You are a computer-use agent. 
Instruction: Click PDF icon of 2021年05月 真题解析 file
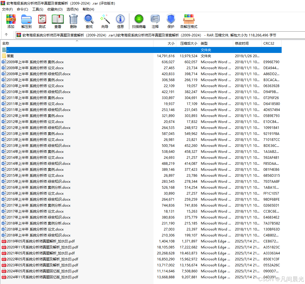click(x=4, y=253)
